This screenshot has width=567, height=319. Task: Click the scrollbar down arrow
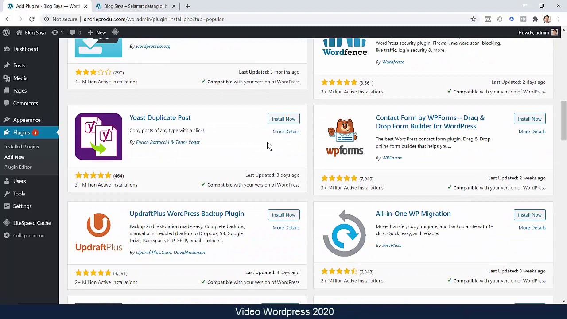(563, 301)
